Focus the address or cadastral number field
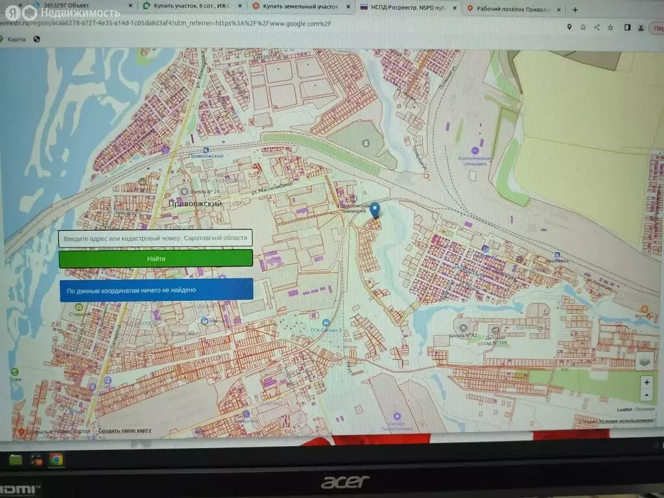Image resolution: width=664 pixels, height=498 pixels. pos(156,238)
